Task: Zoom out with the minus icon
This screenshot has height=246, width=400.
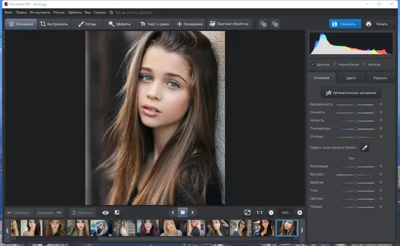Action: tap(271, 213)
